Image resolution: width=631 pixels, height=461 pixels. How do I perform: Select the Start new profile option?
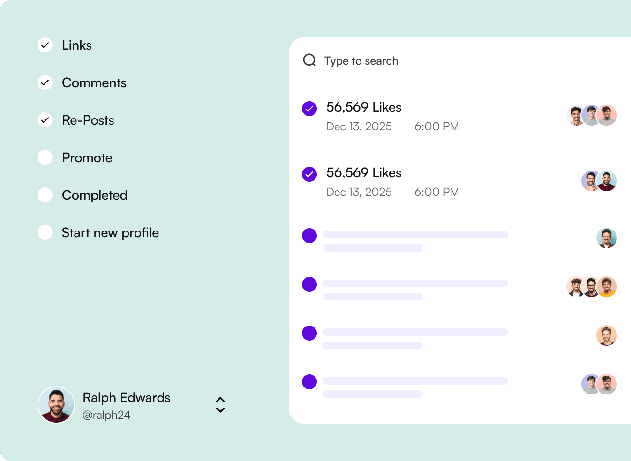(x=45, y=232)
